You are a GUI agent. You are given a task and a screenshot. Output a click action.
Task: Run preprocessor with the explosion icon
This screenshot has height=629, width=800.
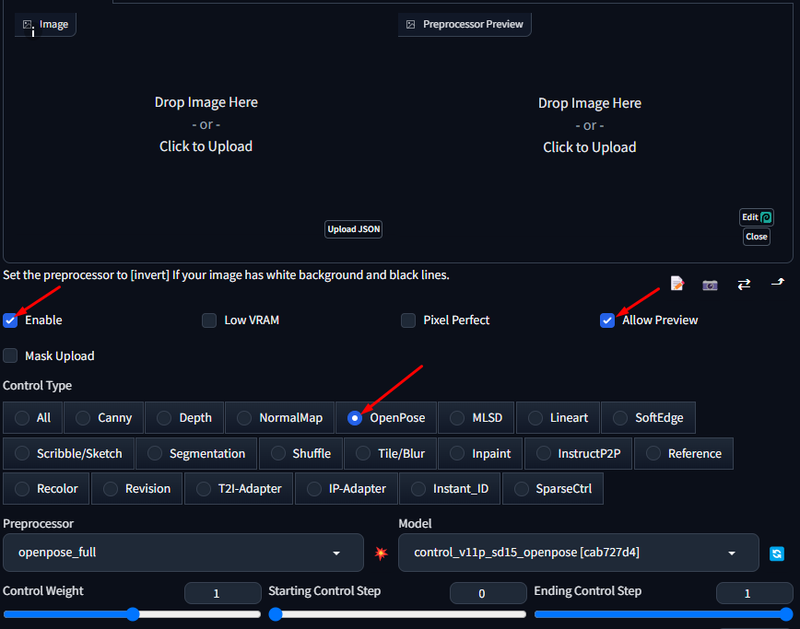click(x=382, y=553)
